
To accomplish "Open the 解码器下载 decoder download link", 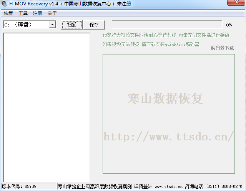I will click(x=222, y=48).
